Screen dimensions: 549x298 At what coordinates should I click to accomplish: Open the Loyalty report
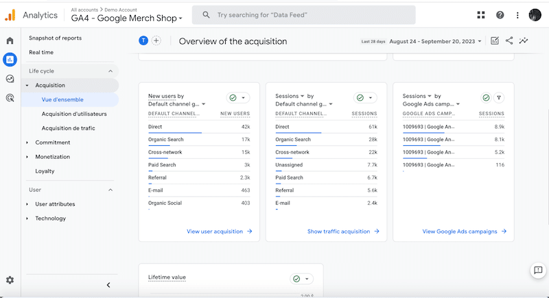coord(45,171)
